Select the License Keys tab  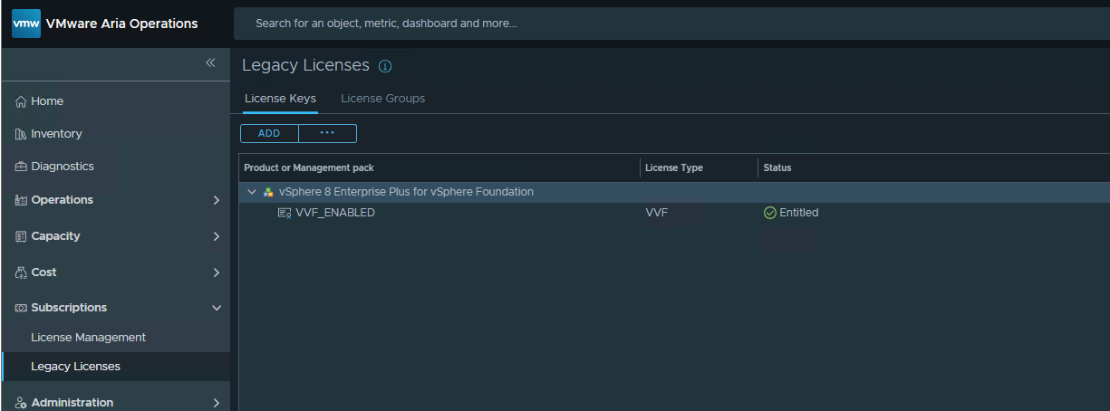coord(280,98)
